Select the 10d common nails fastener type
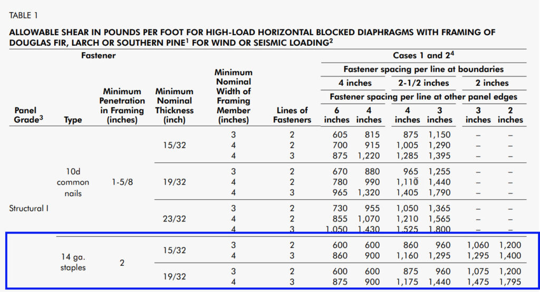540x292 pixels. click(x=73, y=182)
